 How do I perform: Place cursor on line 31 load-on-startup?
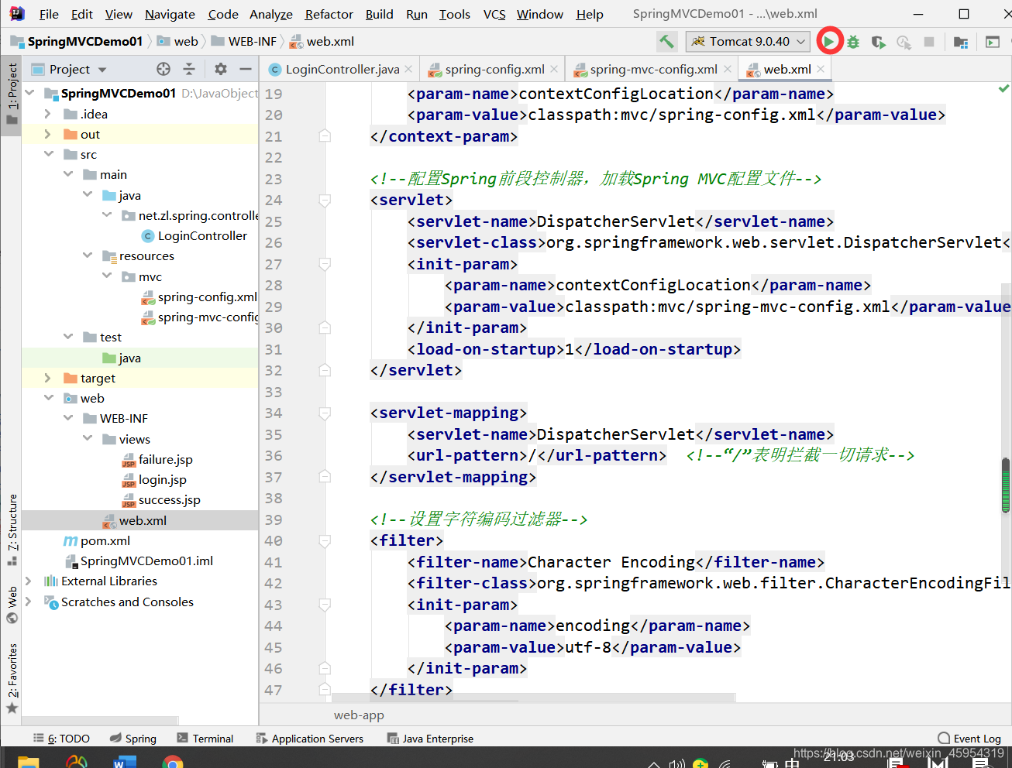(574, 349)
